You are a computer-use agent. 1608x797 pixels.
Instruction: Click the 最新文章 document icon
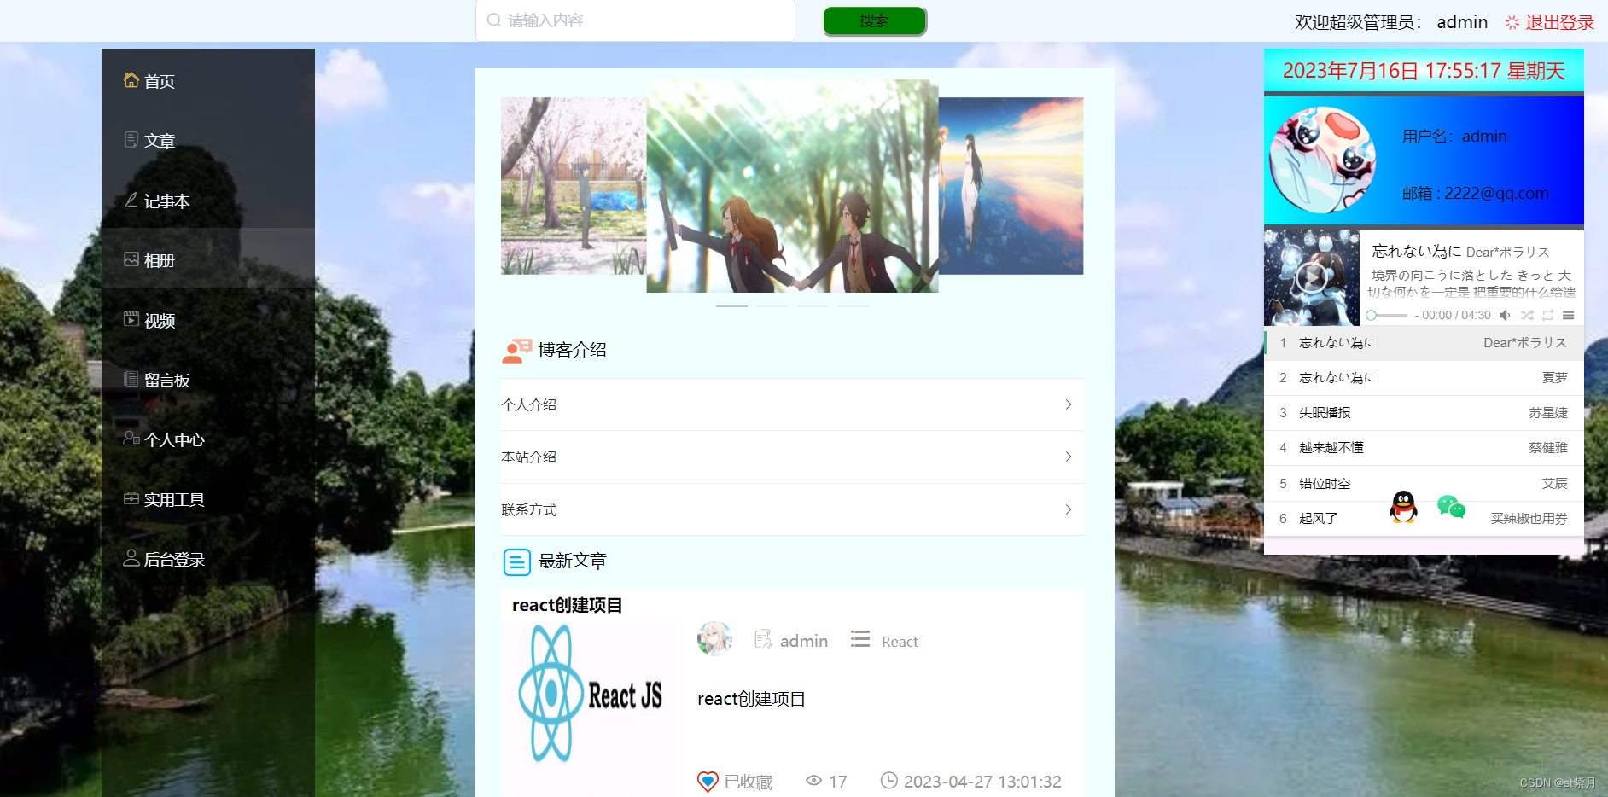coord(516,561)
